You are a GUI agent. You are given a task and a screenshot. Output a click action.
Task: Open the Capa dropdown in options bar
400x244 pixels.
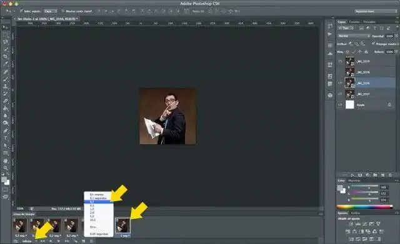click(51, 11)
